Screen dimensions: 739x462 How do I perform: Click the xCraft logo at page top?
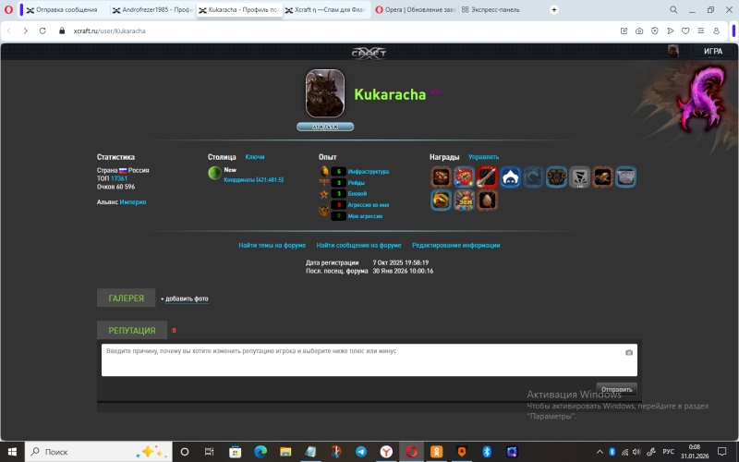pos(369,52)
